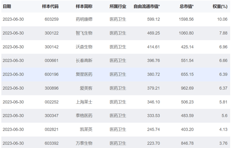Select stock name 凯莱英

point(86,129)
